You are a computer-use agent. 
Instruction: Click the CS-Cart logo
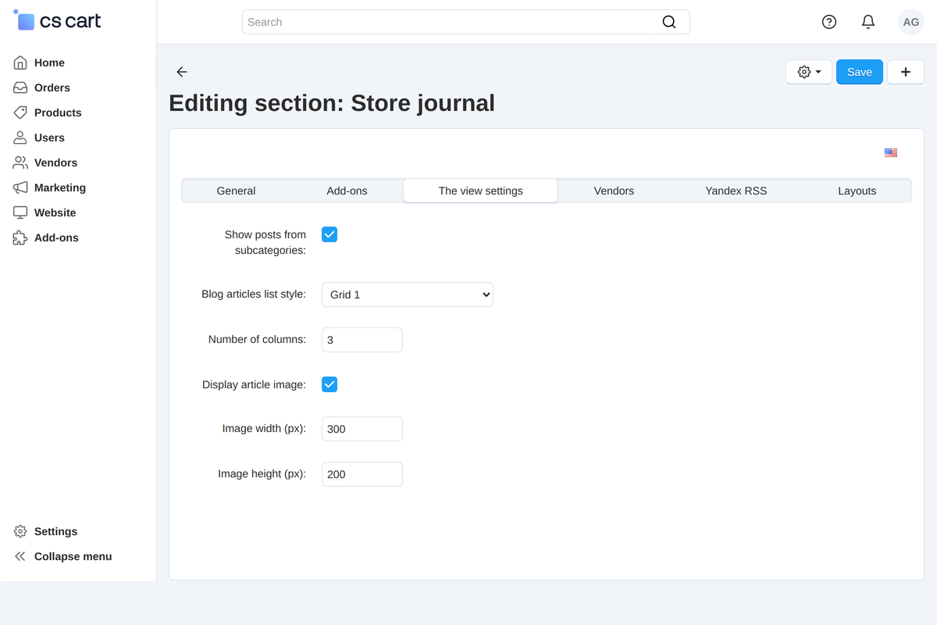(58, 21)
